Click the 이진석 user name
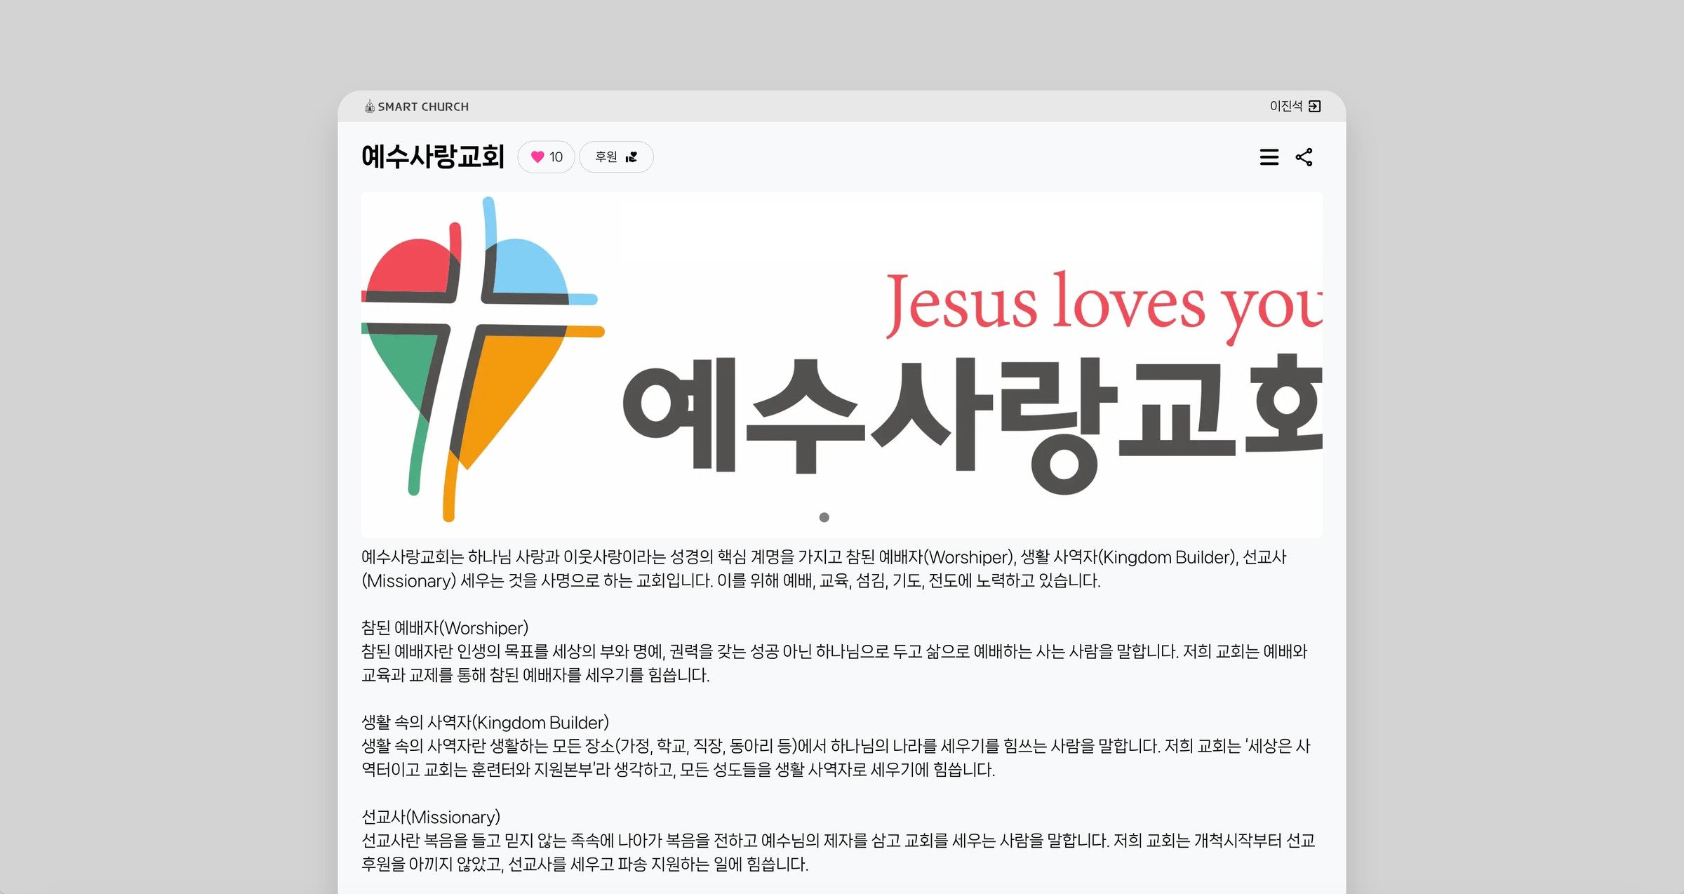The image size is (1684, 894). (x=1285, y=107)
